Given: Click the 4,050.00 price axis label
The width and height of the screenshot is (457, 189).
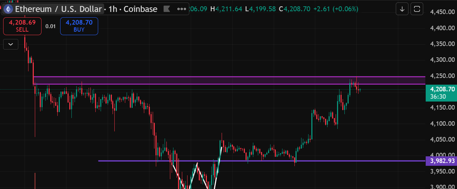Looking at the screenshot, I should coord(443,139).
